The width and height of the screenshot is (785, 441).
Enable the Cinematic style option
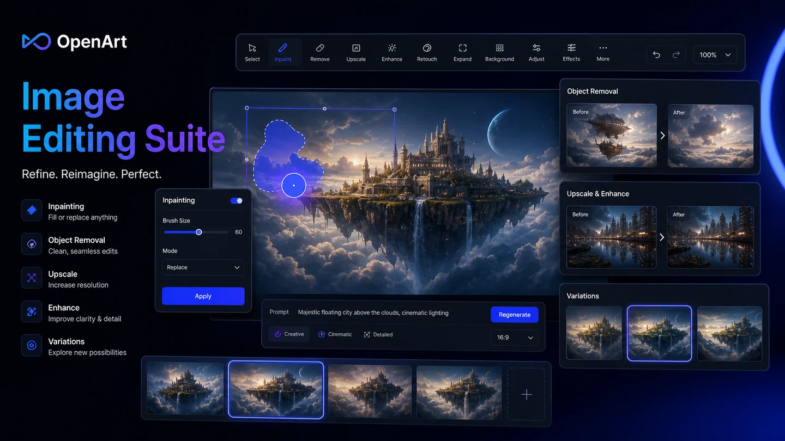(335, 334)
